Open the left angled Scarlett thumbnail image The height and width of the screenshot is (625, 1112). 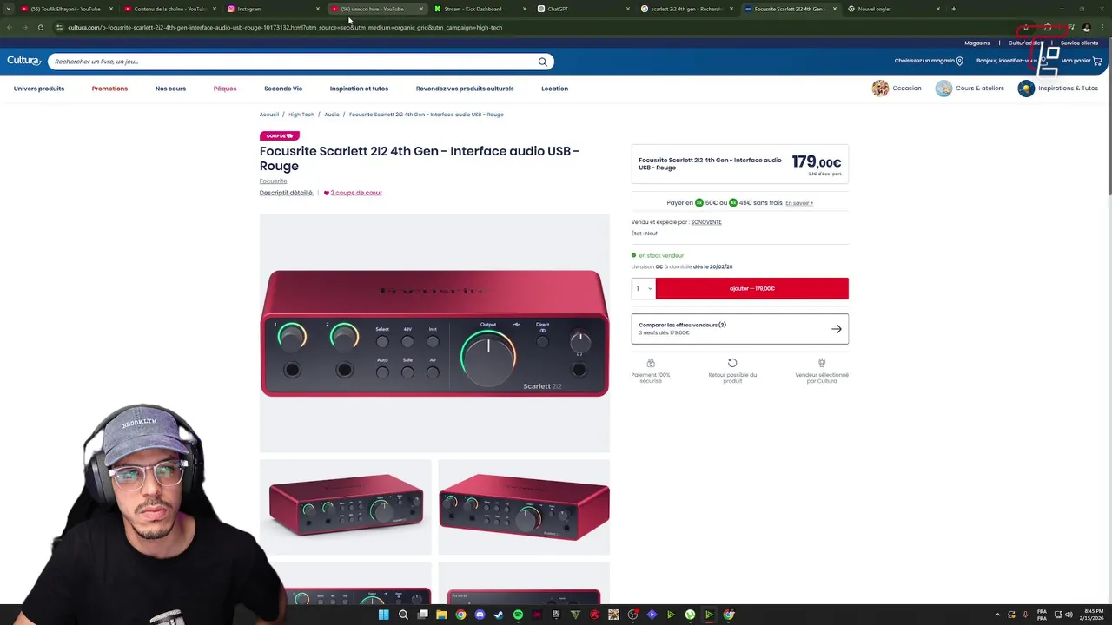pyautogui.click(x=345, y=507)
